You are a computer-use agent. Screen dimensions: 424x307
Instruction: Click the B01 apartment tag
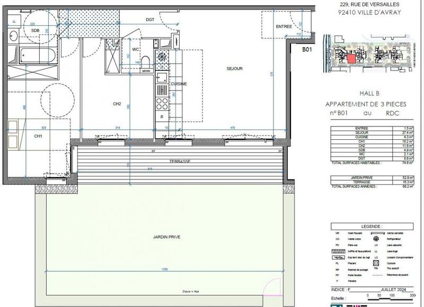306,49
